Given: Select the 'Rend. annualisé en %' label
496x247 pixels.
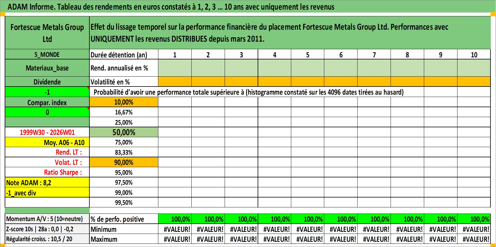Looking at the screenshot, I should click(124, 68).
